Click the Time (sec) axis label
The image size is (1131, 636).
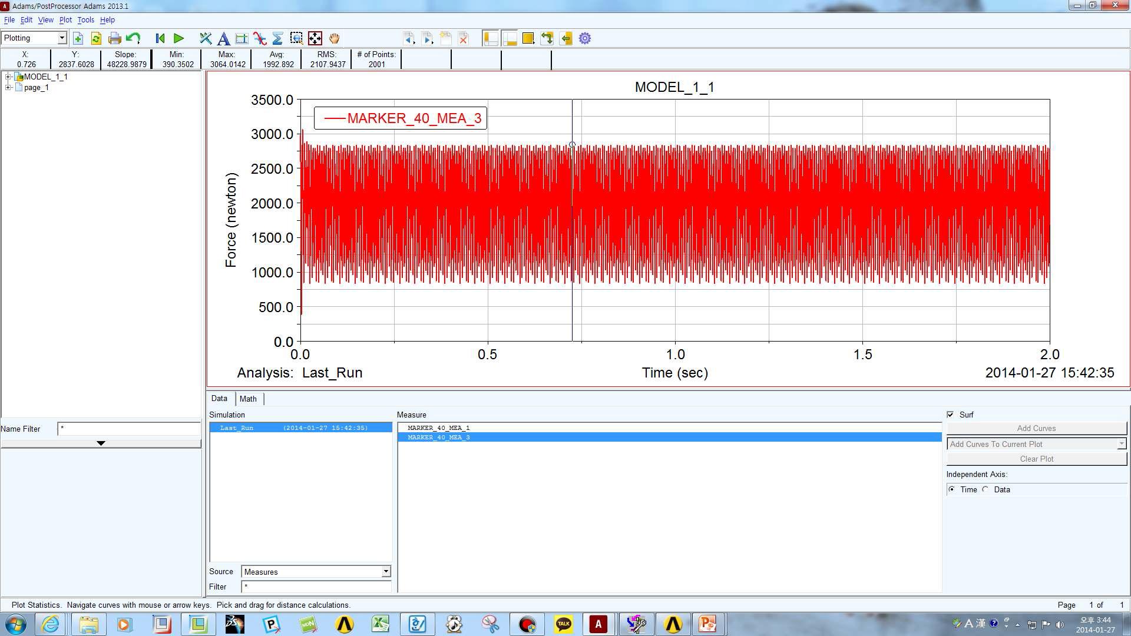tap(675, 373)
